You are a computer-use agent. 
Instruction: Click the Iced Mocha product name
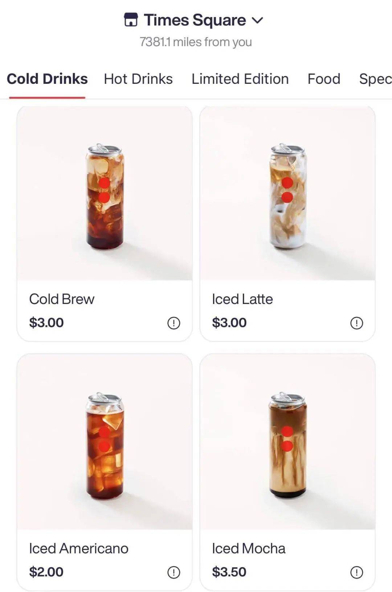point(249,548)
